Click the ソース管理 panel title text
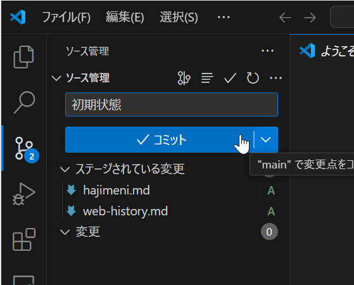Viewport: 354px width, 285px height. pyautogui.click(x=87, y=51)
